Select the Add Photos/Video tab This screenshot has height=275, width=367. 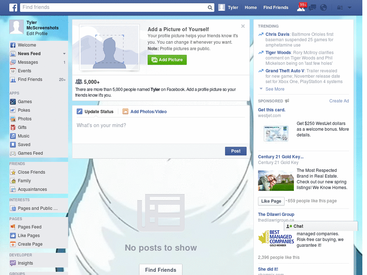(x=145, y=112)
